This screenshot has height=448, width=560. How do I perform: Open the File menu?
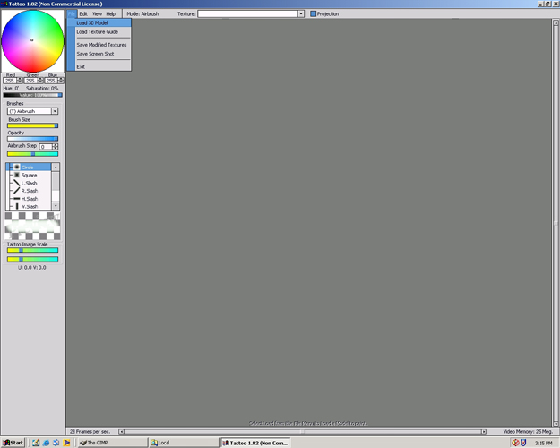72,14
